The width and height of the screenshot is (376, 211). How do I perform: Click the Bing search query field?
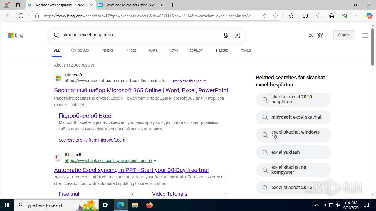(x=141, y=35)
